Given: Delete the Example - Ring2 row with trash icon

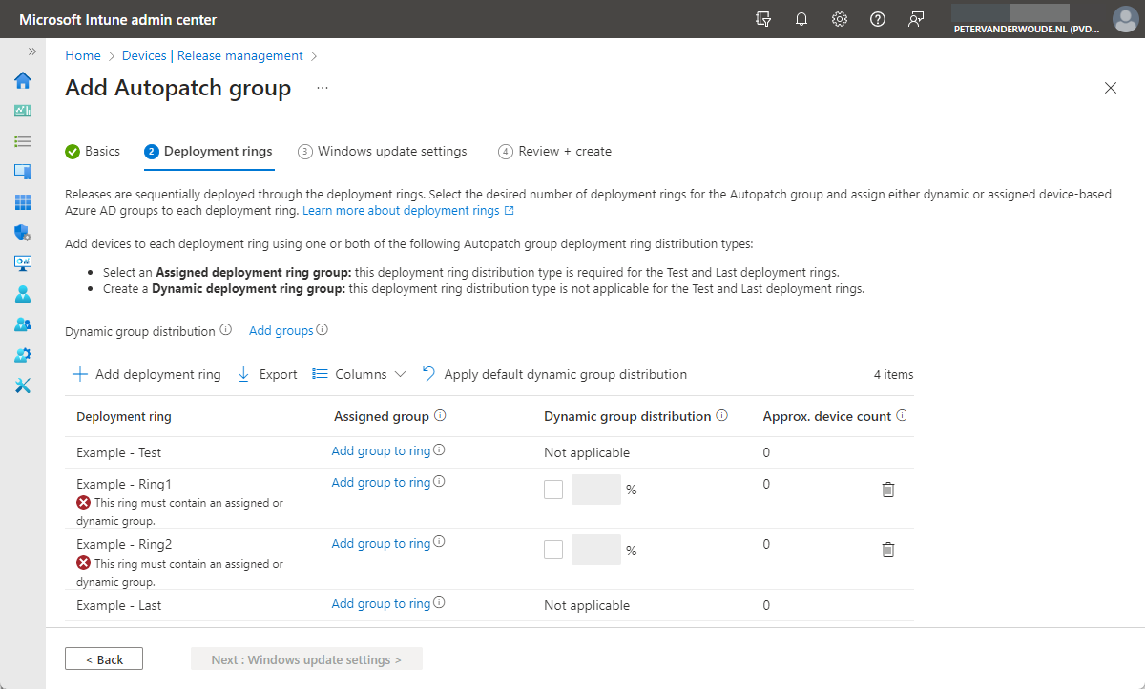Looking at the screenshot, I should pos(887,549).
